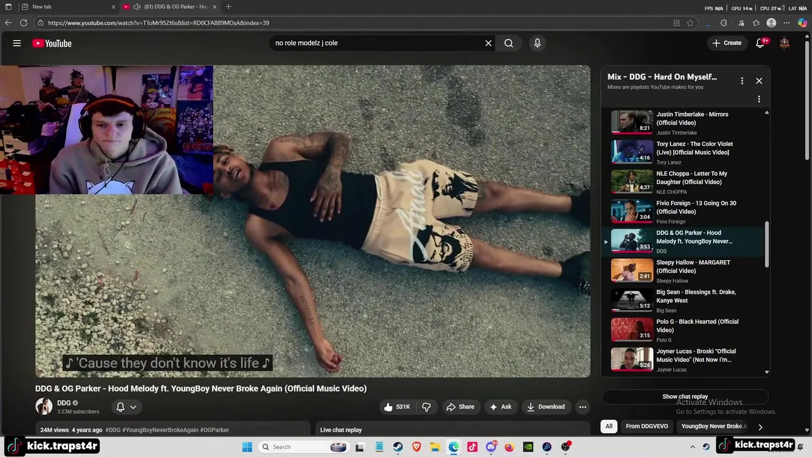Close the Mix playlist panel
Image resolution: width=812 pixels, height=457 pixels.
click(x=759, y=81)
